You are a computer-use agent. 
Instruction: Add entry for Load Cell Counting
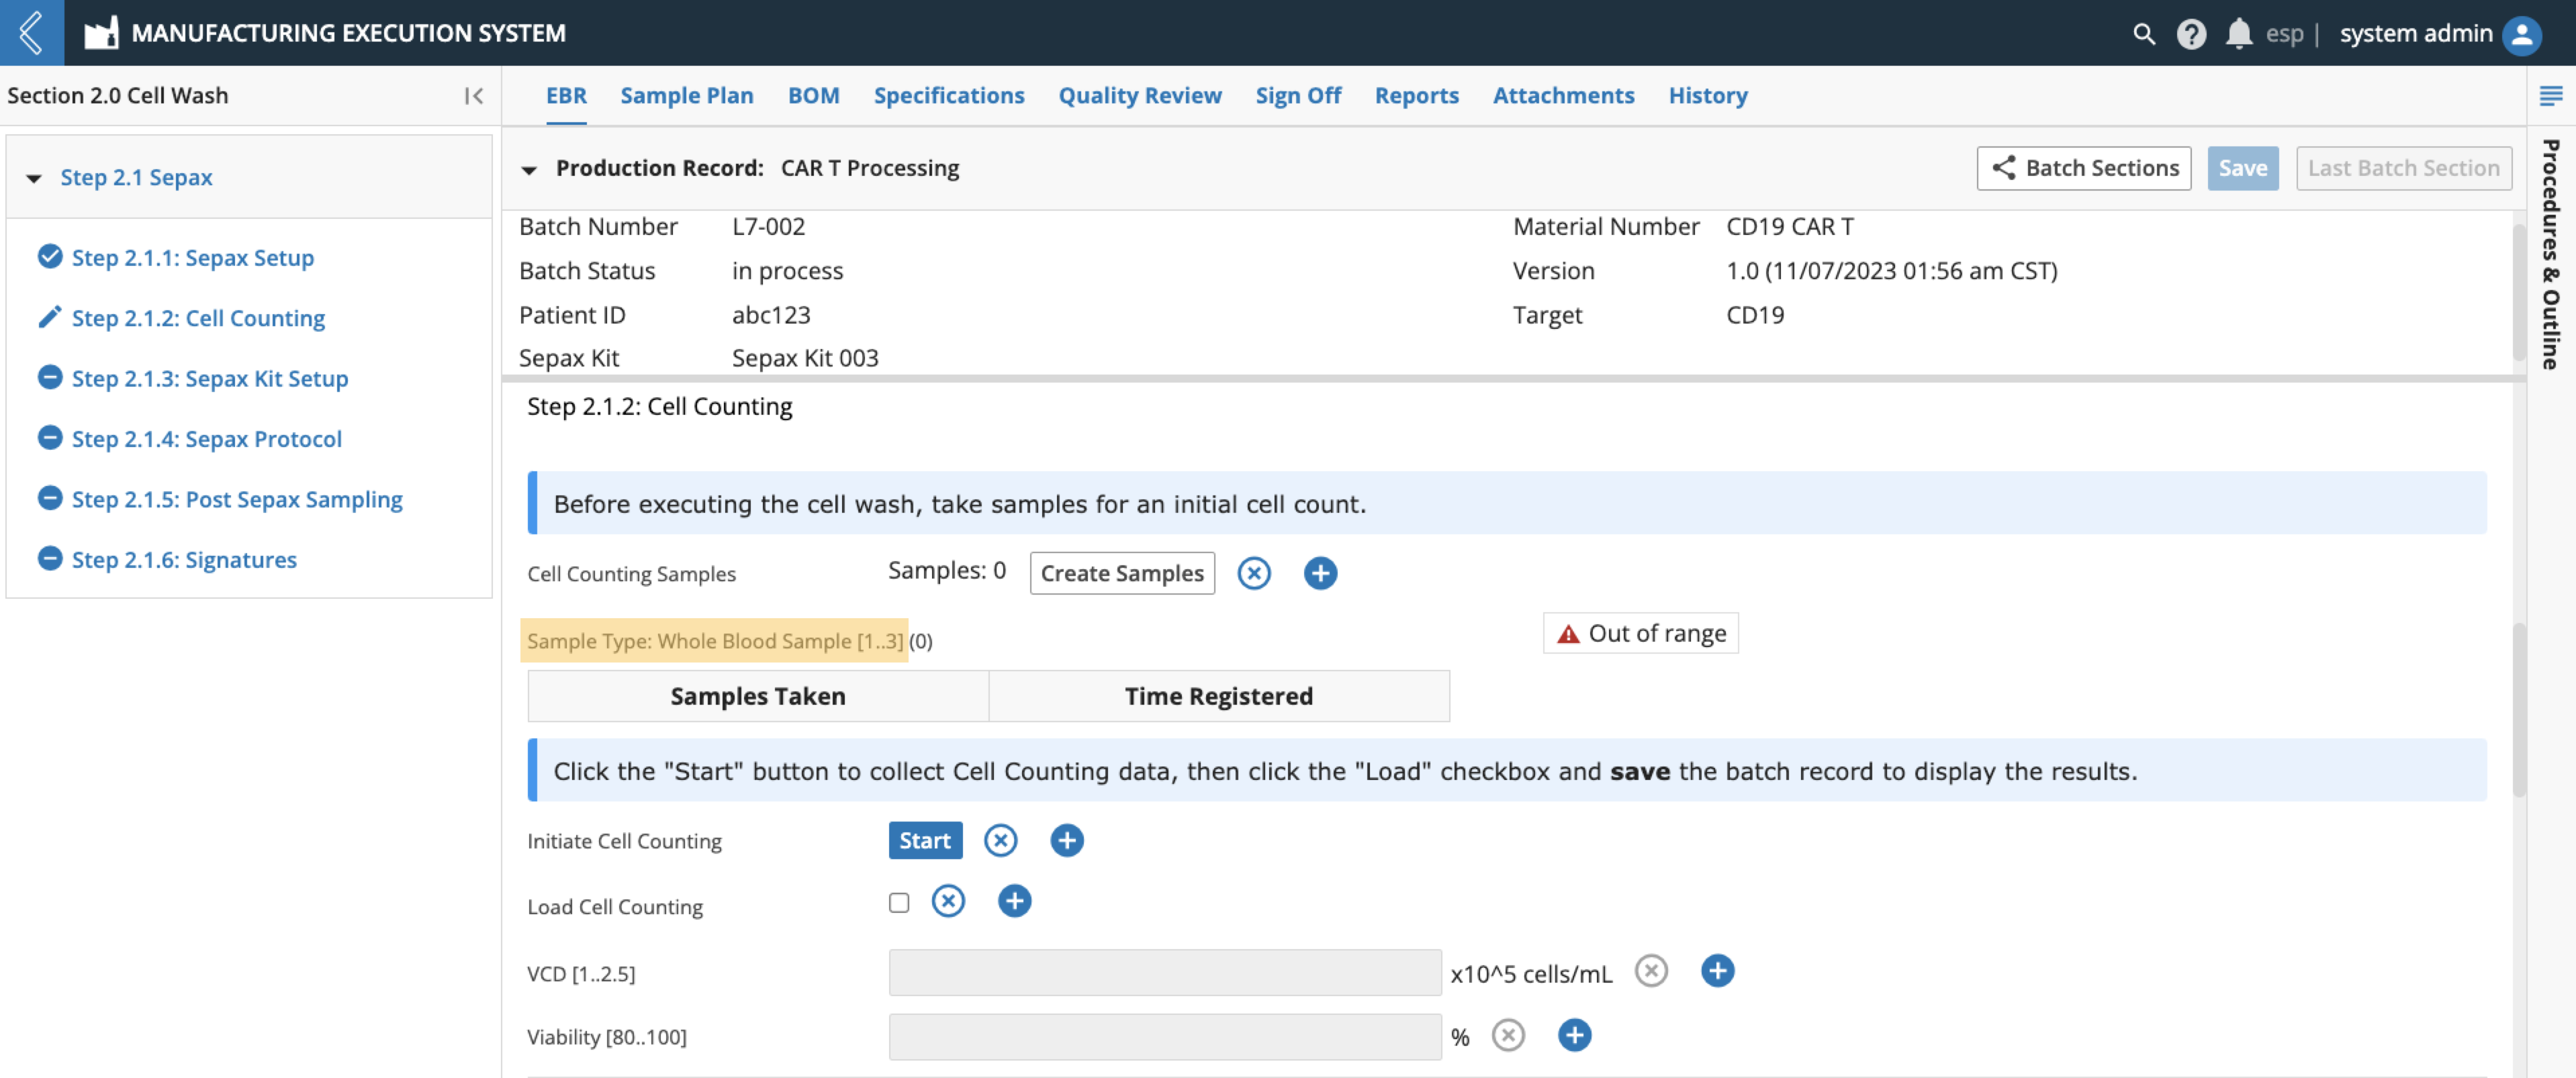point(1014,901)
